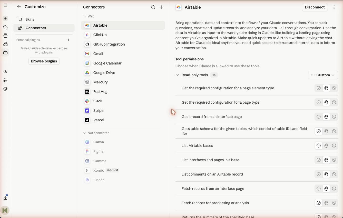
Task: Start a new chat with plus icon
Action: click(x=5, y=18)
